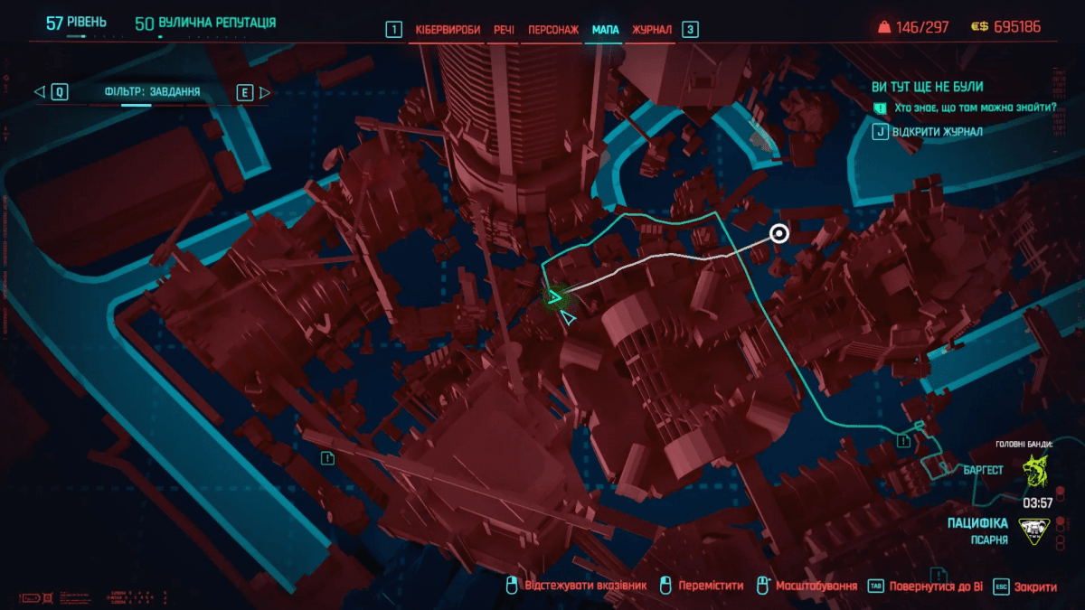This screenshot has width=1085, height=610.
Task: Click the carry weight icon beside 146/297
Action: point(883,27)
